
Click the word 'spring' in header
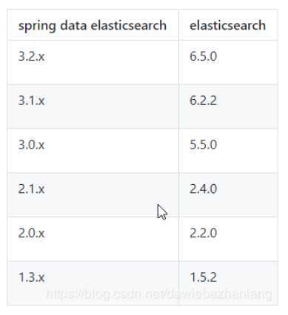pyautogui.click(x=37, y=26)
